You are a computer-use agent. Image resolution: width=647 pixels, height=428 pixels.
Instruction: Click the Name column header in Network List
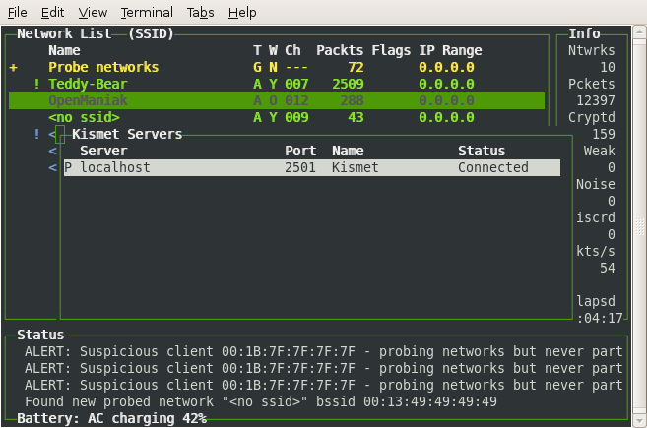(x=64, y=50)
